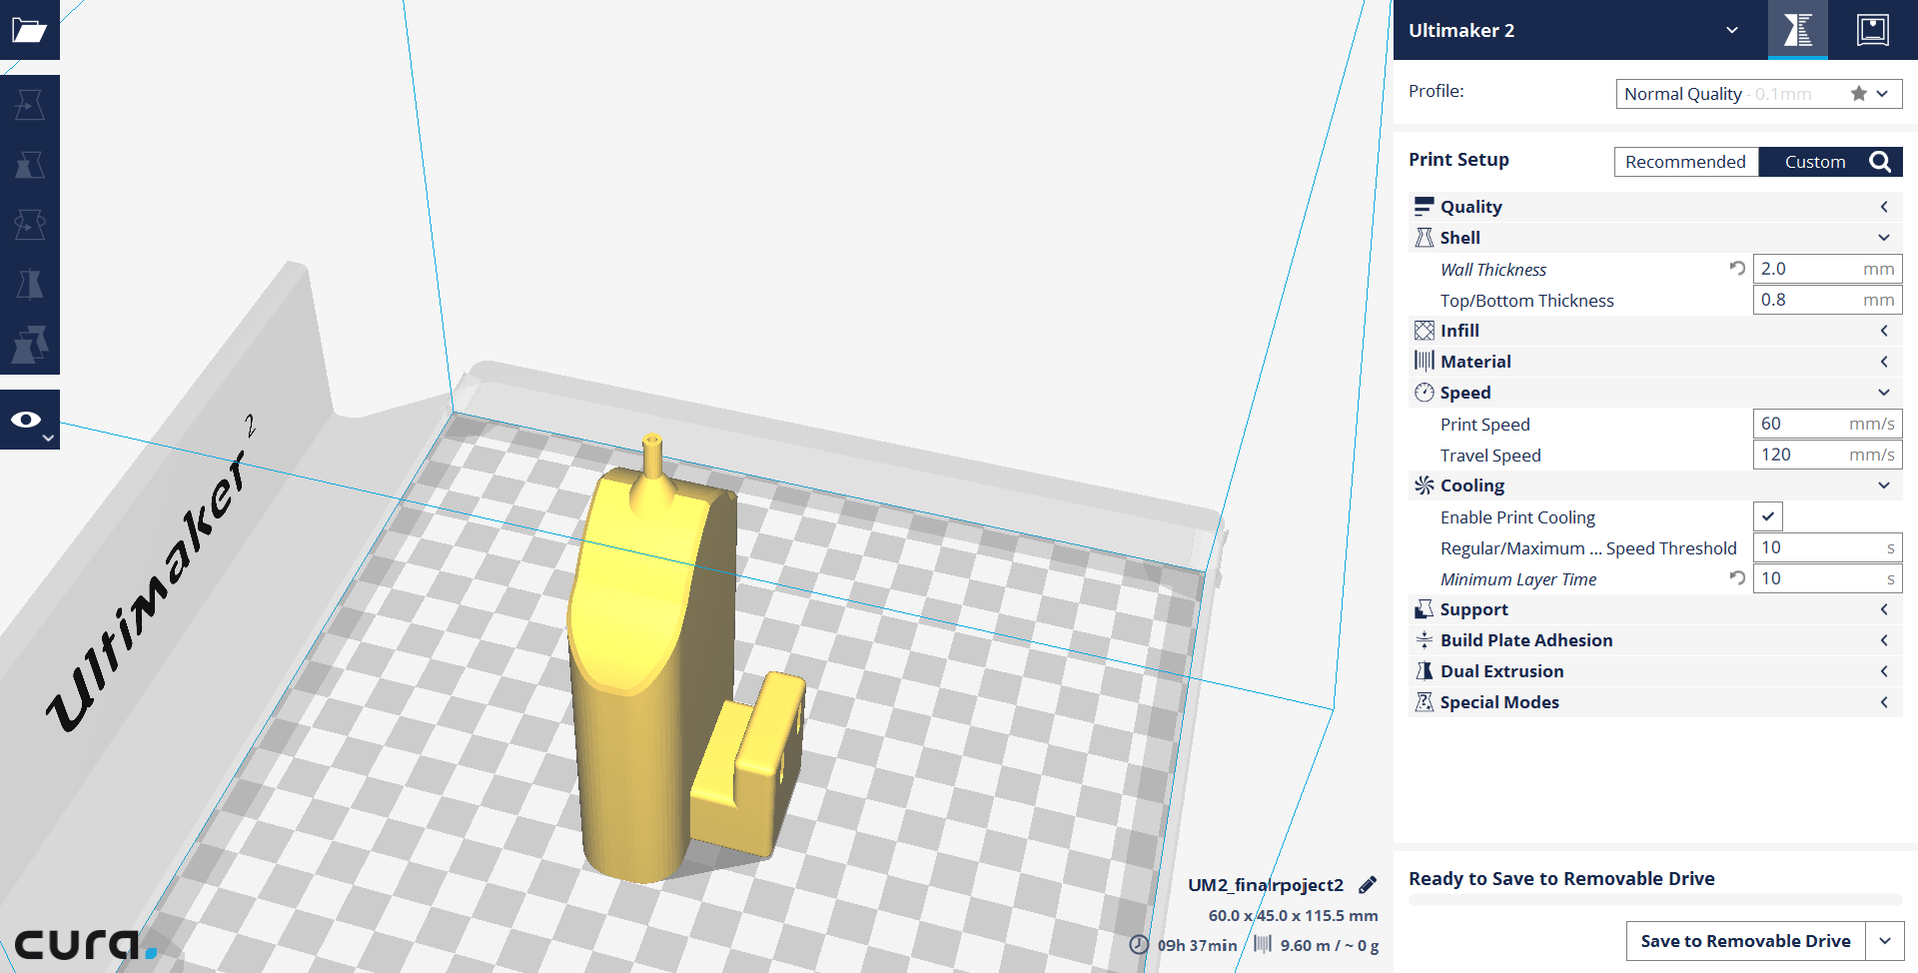1918x973 pixels.
Task: Click the 60.0 x 45.0 x 115.5 mm dimensions
Action: pyautogui.click(x=1293, y=915)
